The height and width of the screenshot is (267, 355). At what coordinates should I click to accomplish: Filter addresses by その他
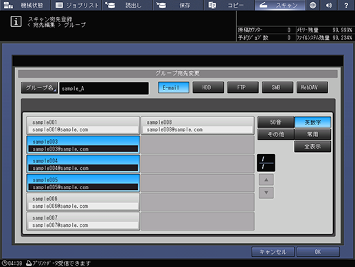click(275, 134)
